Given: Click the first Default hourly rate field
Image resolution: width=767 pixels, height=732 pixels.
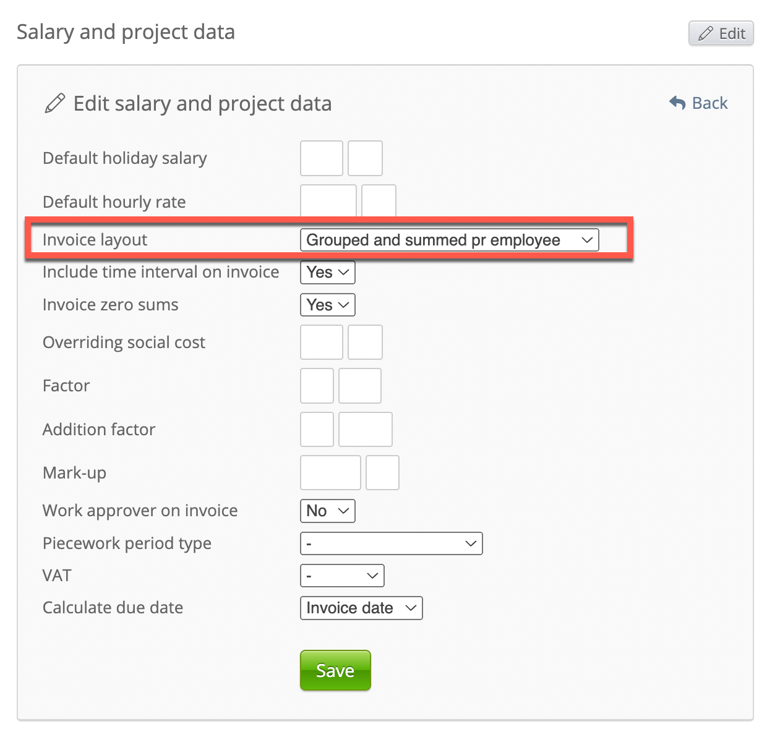Looking at the screenshot, I should point(328,201).
